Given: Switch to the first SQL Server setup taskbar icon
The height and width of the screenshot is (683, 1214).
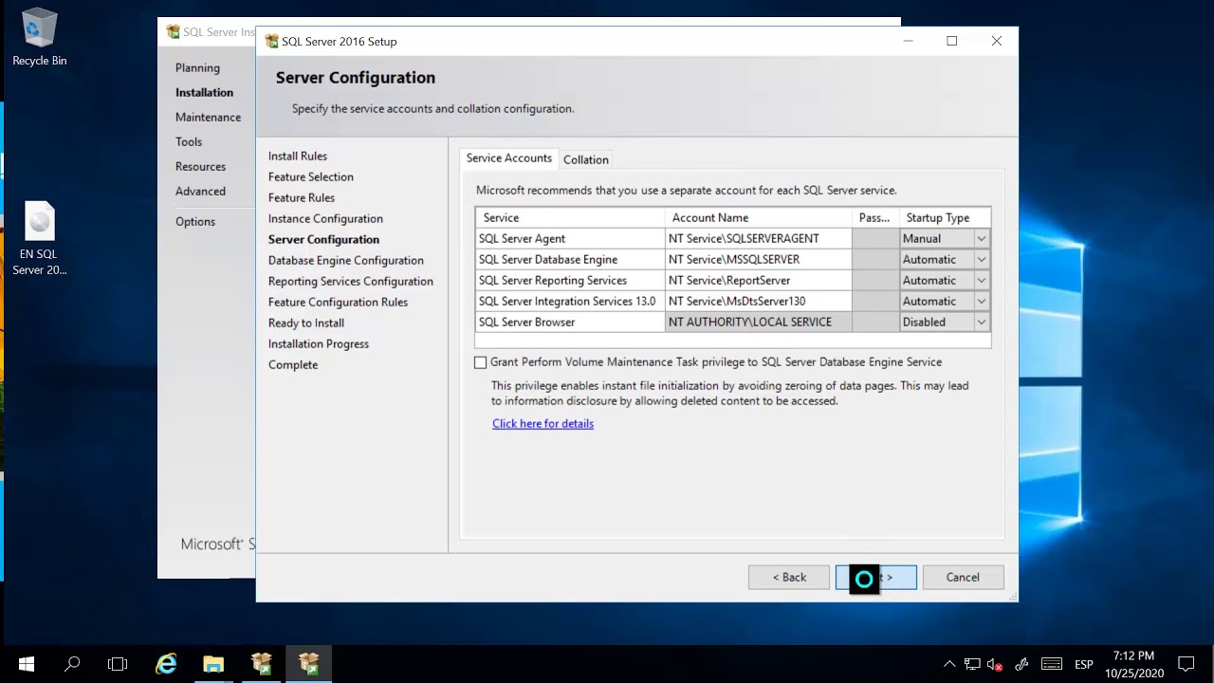Looking at the screenshot, I should [262, 664].
